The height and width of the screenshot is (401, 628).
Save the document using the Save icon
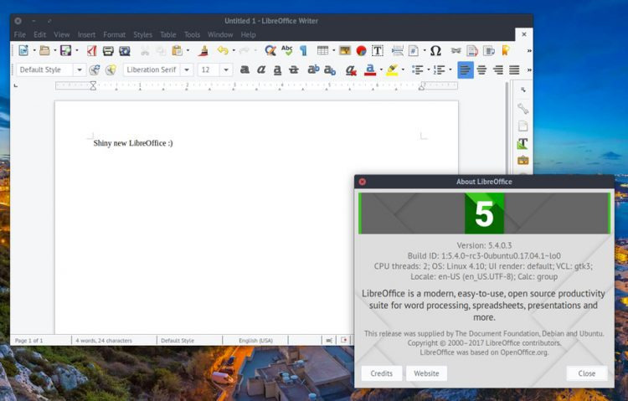pos(65,50)
